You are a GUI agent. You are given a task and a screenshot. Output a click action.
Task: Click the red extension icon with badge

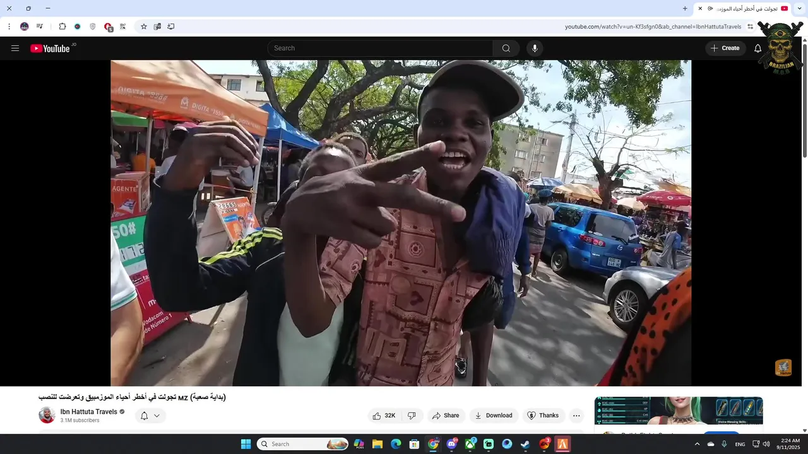coord(108,27)
